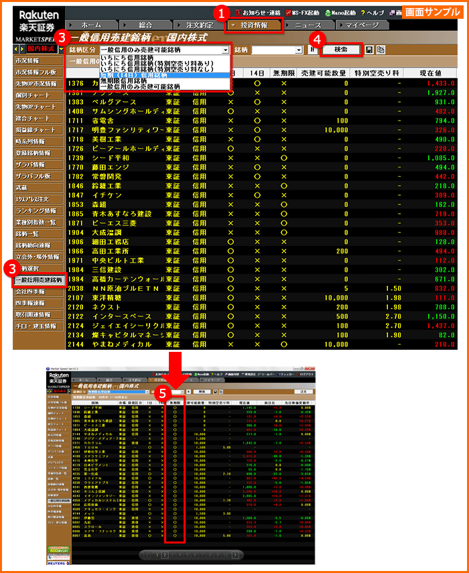Open 一般信用売建銘柄 in the large screen sidebar
Viewport: 469px width, 573px height.
[x=39, y=281]
